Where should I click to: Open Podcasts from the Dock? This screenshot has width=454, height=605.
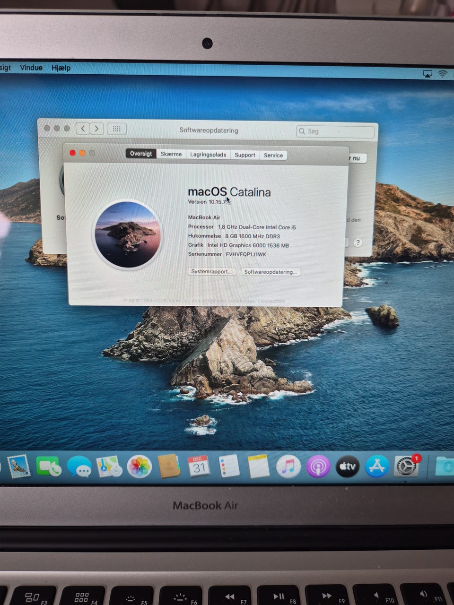[318, 467]
